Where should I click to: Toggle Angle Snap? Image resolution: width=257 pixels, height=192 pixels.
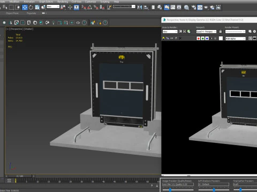click(90, 7)
